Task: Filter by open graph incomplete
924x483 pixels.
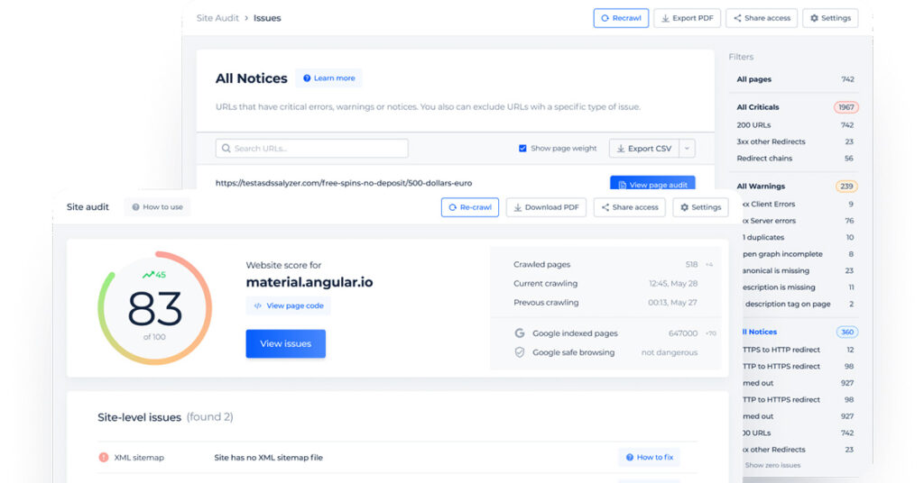Action: [798, 254]
